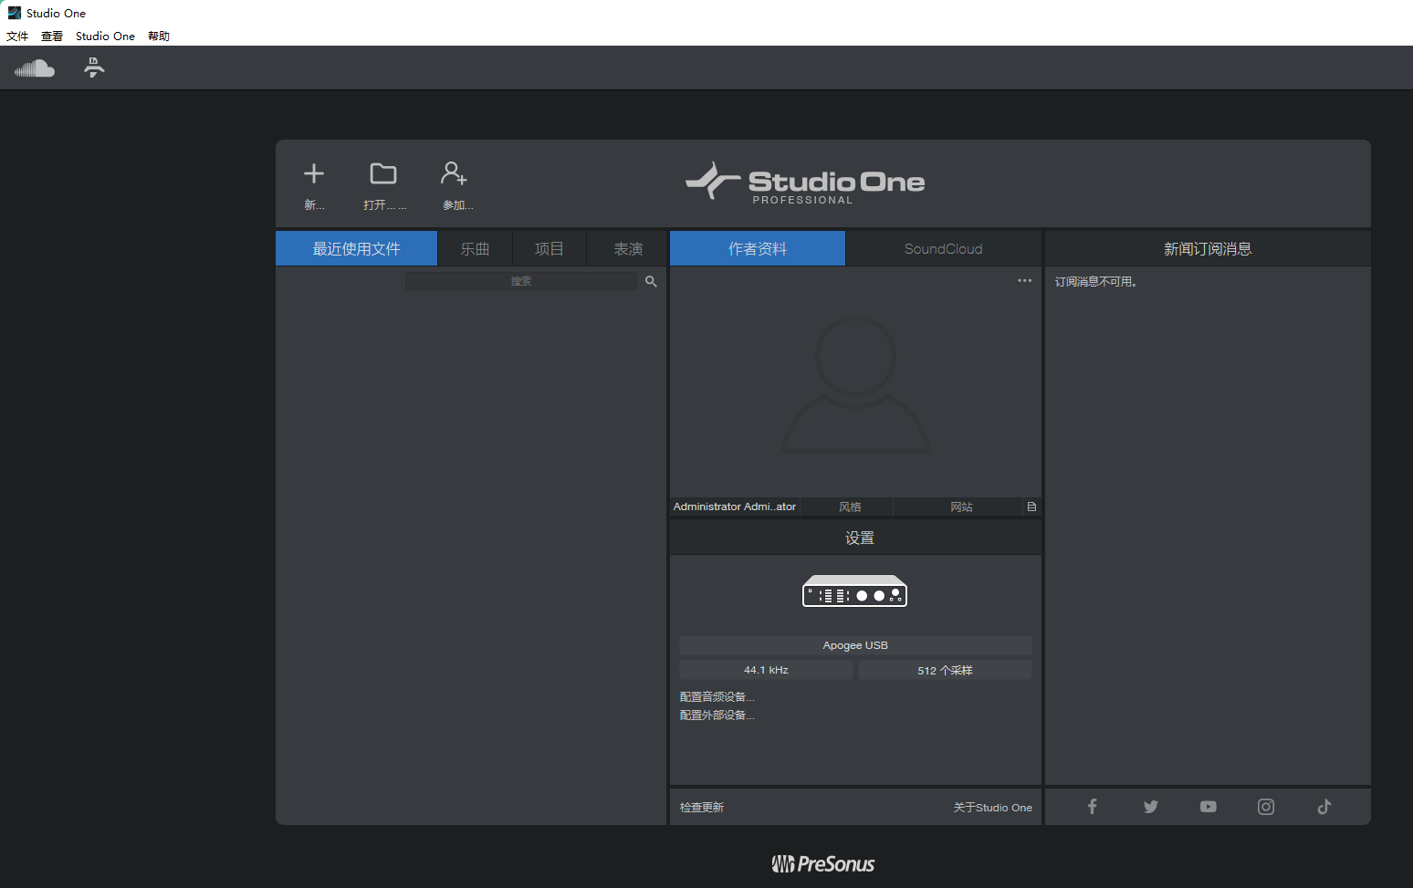This screenshot has width=1413, height=888.
Task: Open the Apogee USB audio device dropdown
Action: [x=855, y=645]
